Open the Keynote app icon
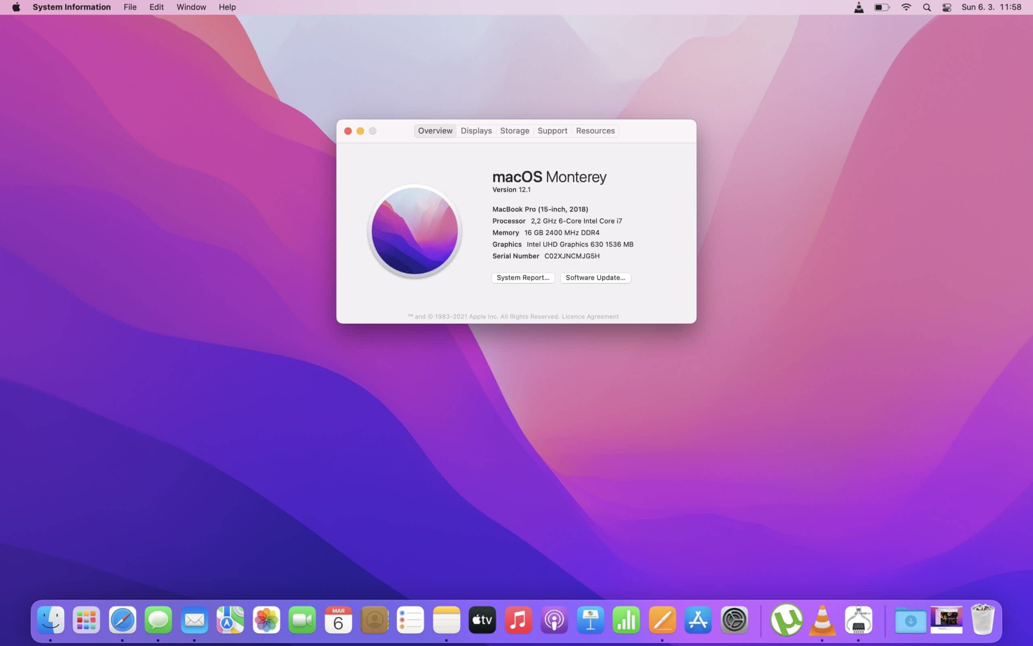The height and width of the screenshot is (646, 1033). [x=590, y=620]
